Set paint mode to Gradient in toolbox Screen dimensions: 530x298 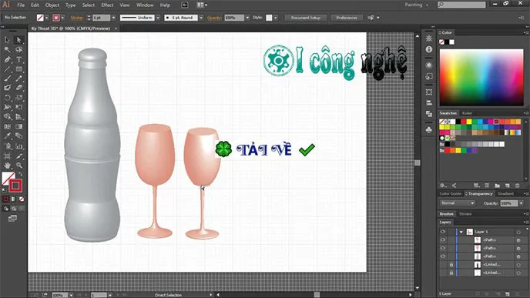pyautogui.click(x=14, y=199)
